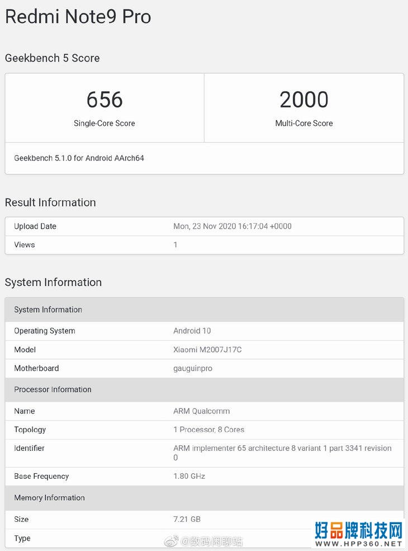This screenshot has height=551, width=408.
Task: Click the Upload Date row value
Action: click(233, 227)
